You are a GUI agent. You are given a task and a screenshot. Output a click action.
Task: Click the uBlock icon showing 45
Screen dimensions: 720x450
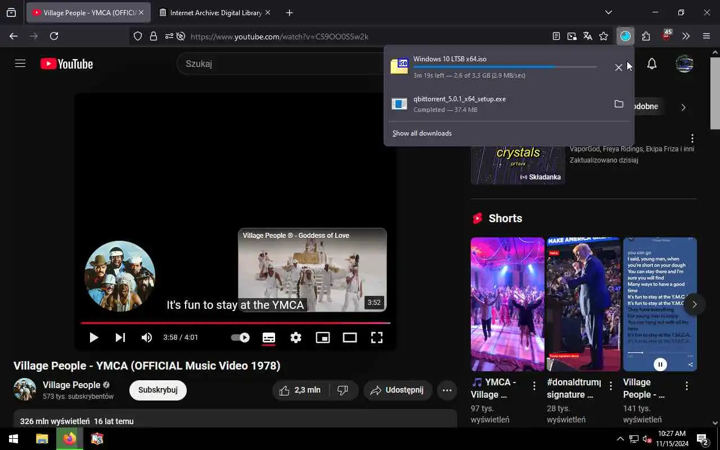[x=667, y=35]
